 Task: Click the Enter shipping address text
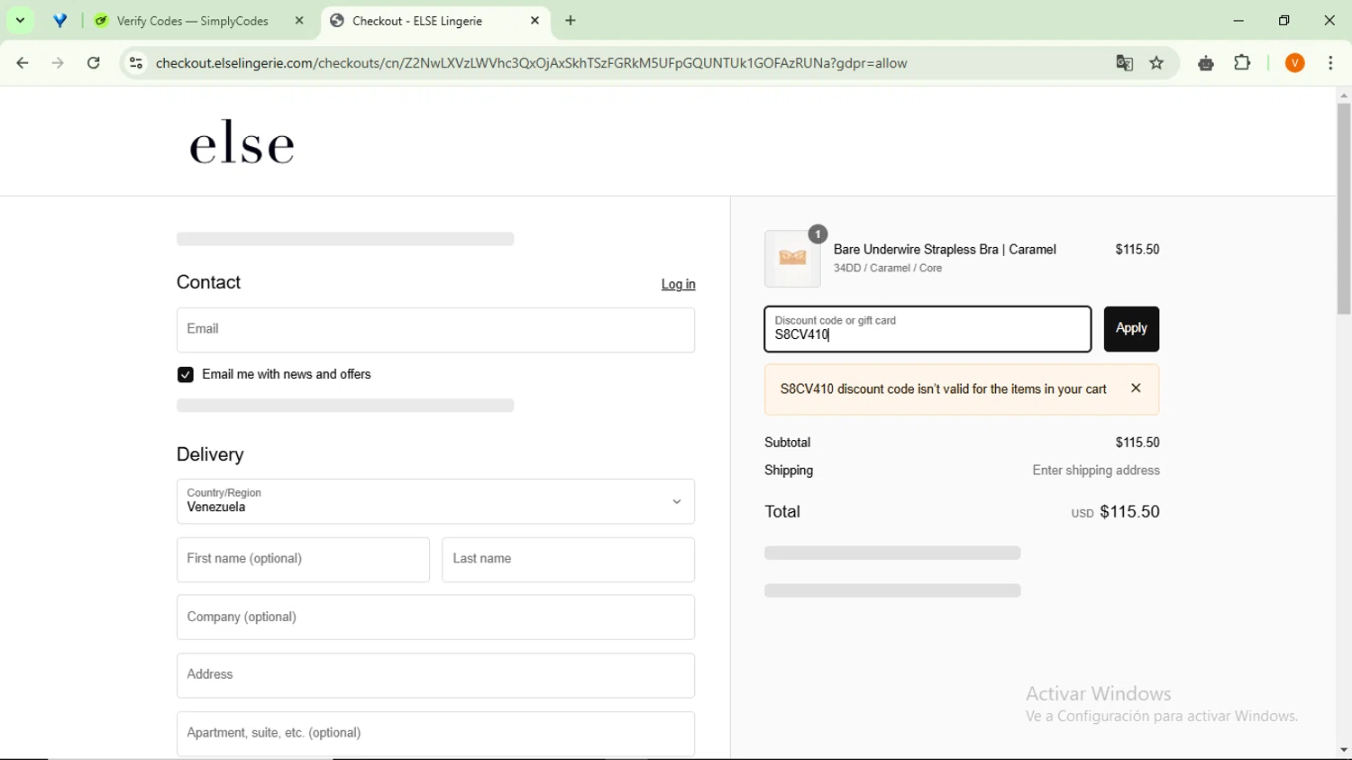[1096, 471]
